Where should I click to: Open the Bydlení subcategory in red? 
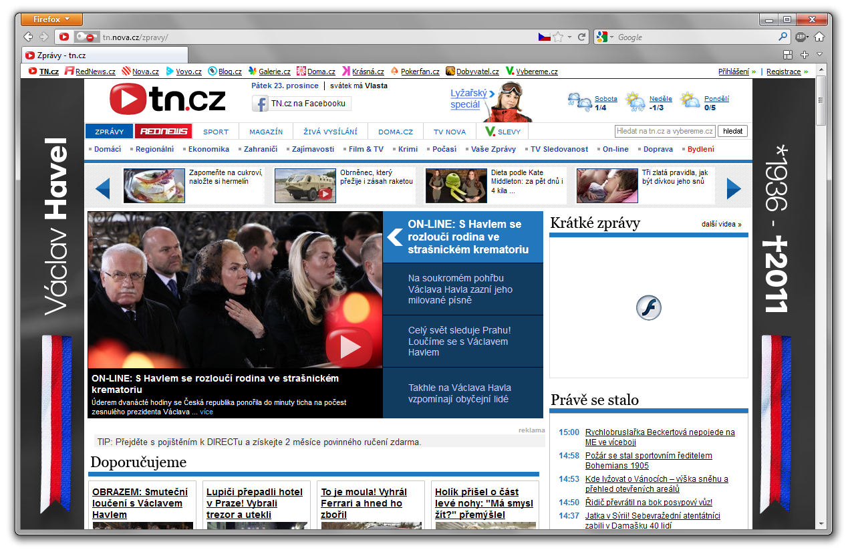[x=701, y=149]
